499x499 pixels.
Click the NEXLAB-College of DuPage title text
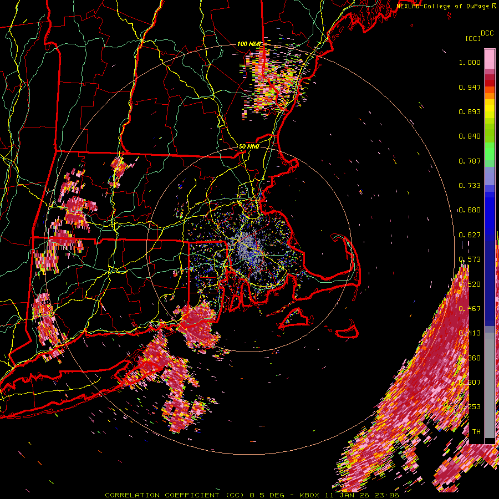tap(446, 6)
